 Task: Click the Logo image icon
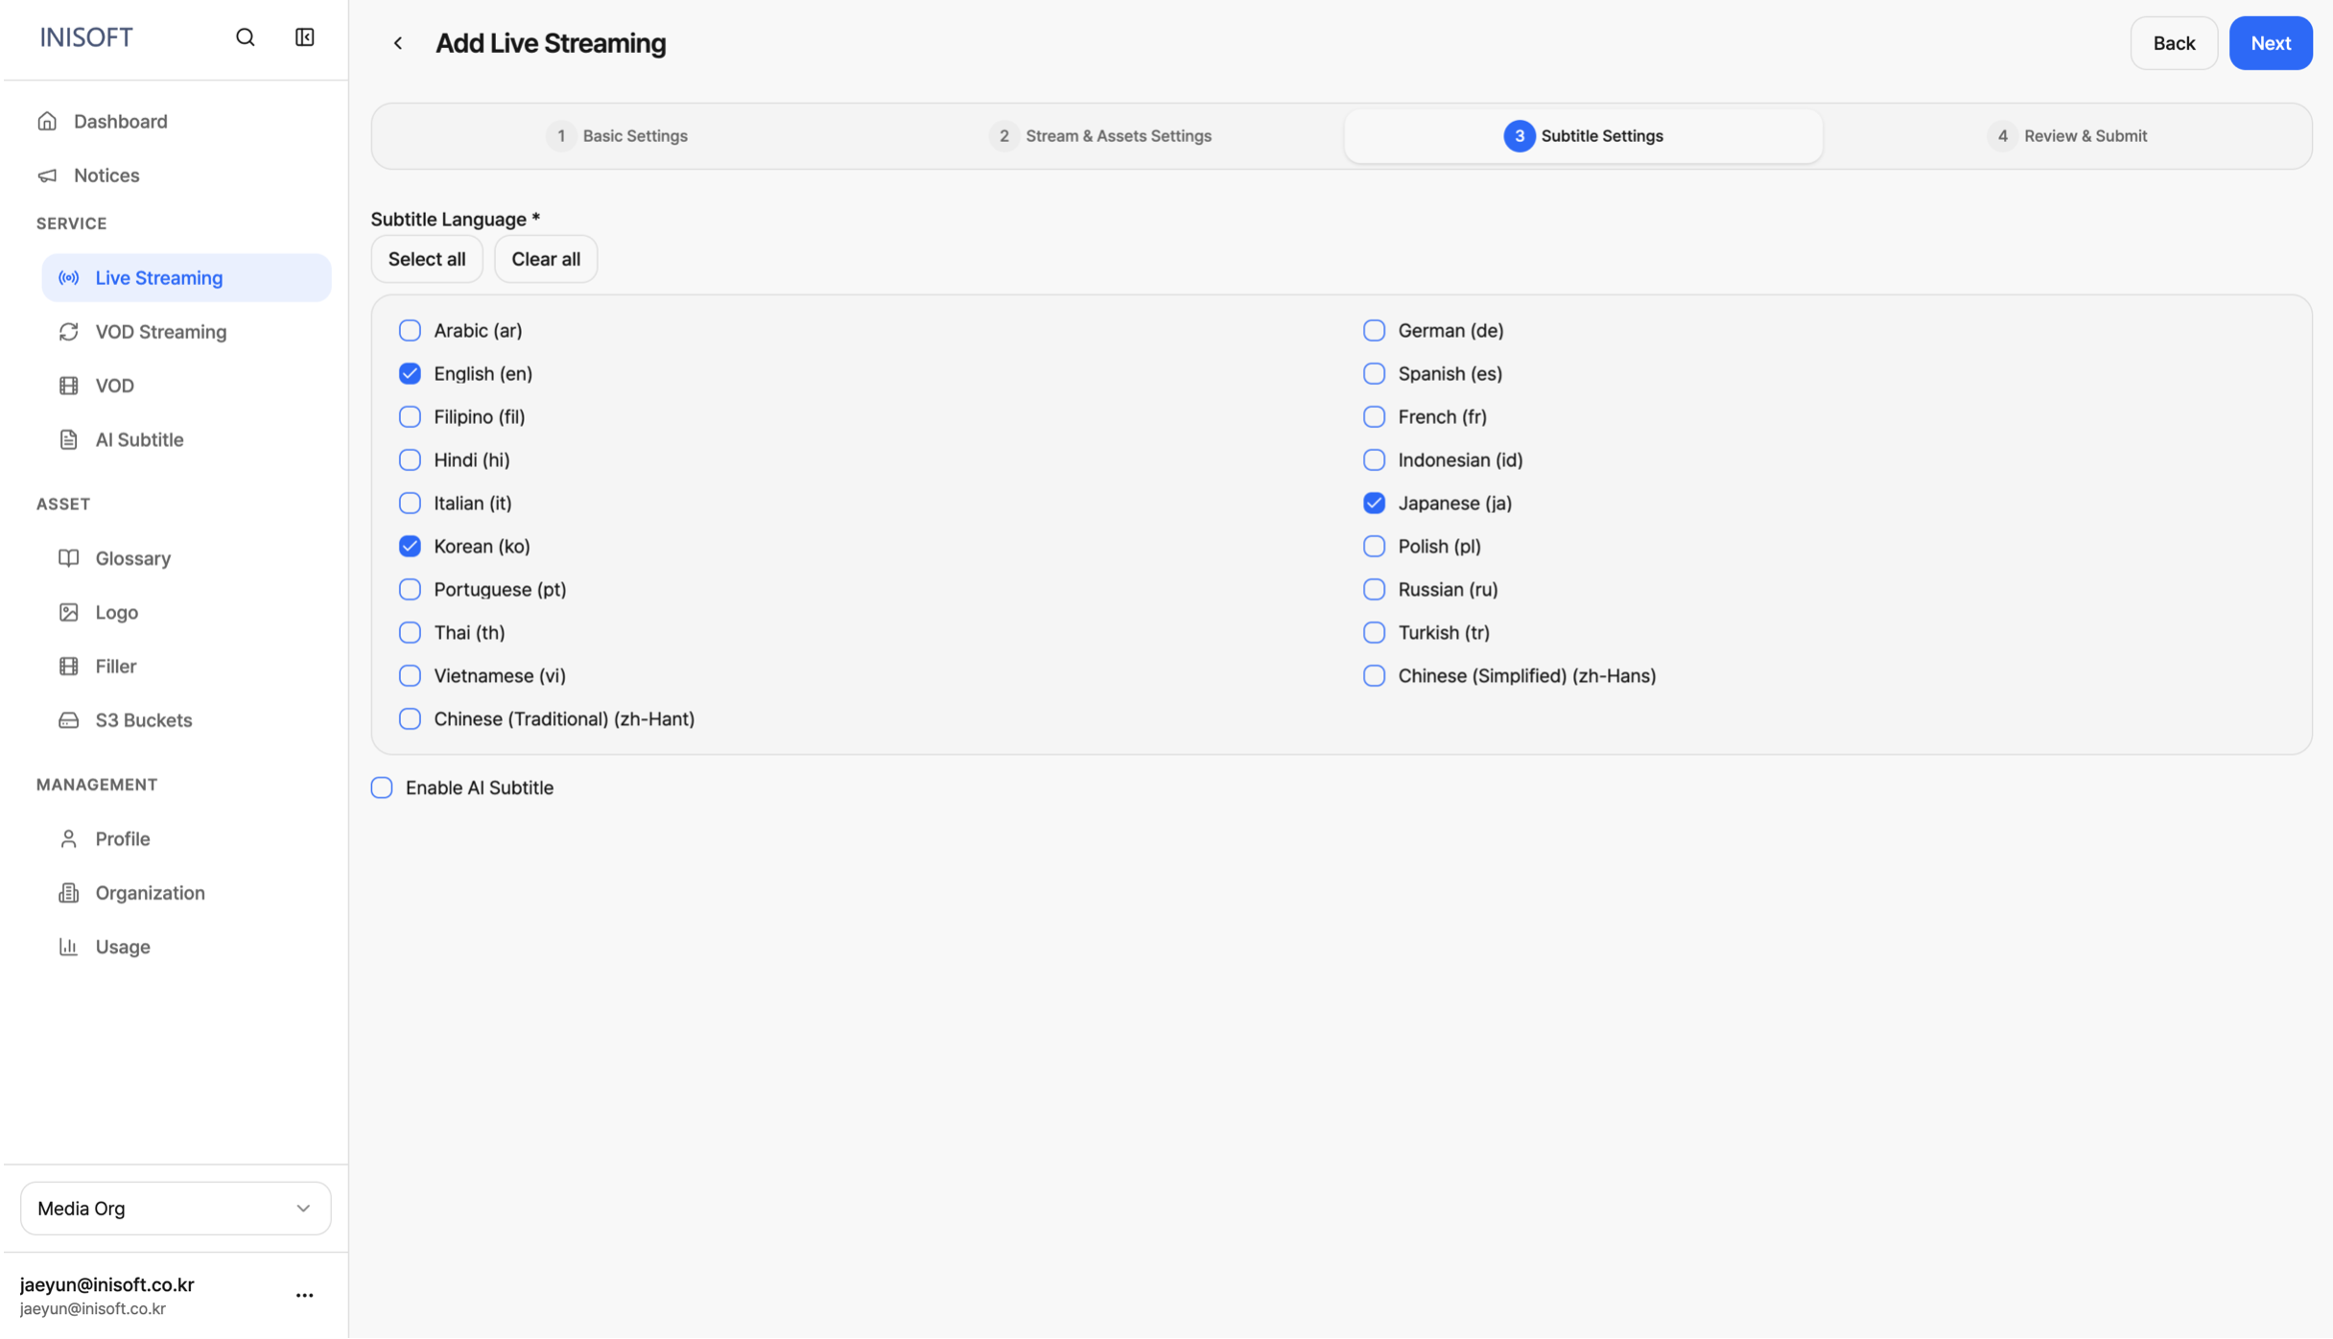click(x=68, y=612)
